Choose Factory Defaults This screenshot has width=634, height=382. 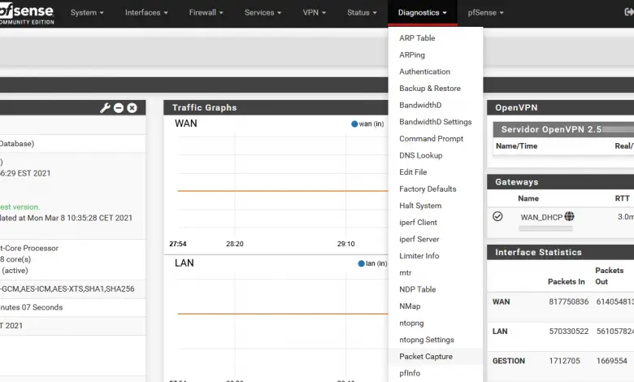pyautogui.click(x=436, y=189)
